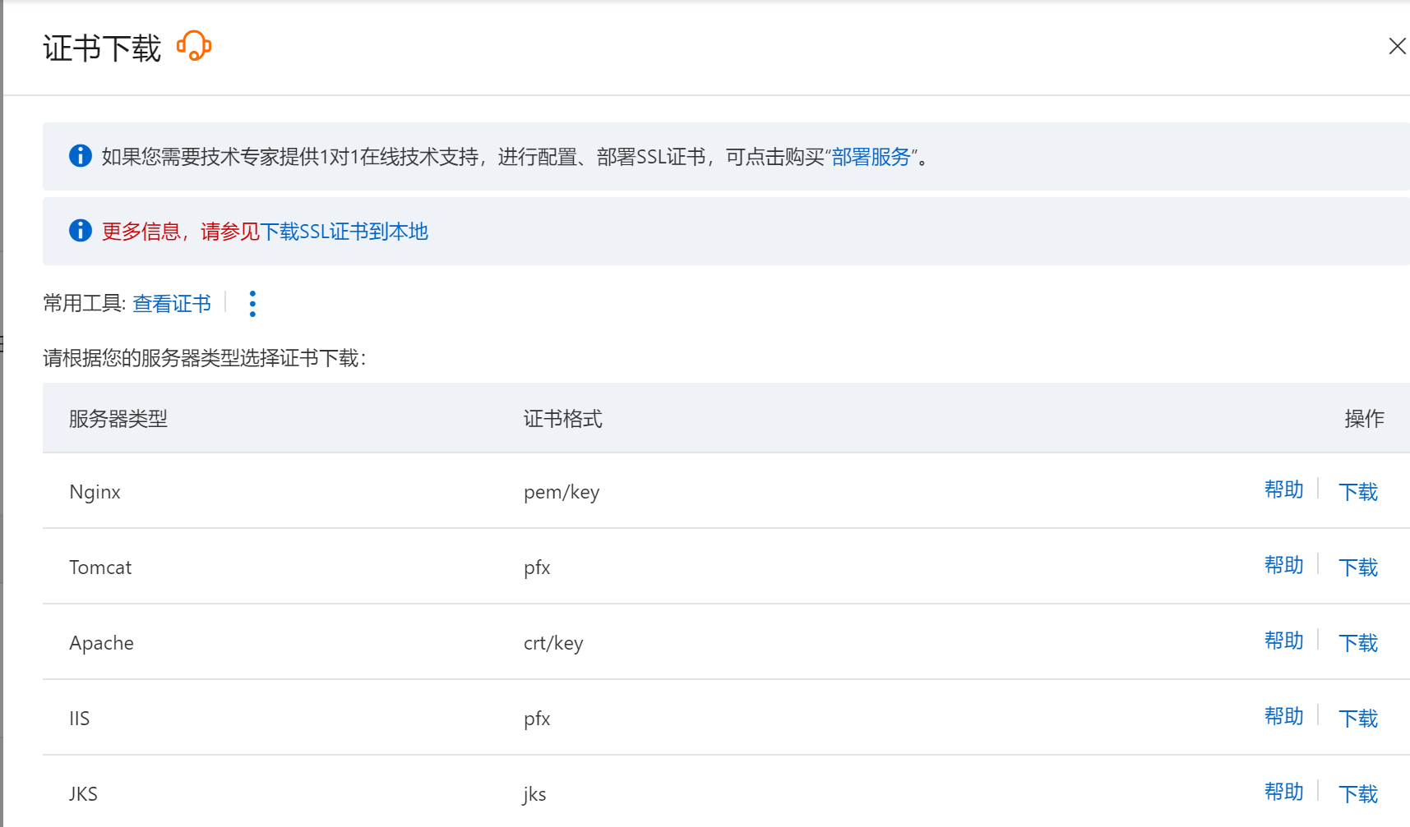Click the 操作 column header
The image size is (1410, 827).
[1365, 419]
